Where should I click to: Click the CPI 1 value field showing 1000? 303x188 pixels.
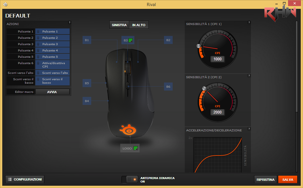[x=218, y=59]
